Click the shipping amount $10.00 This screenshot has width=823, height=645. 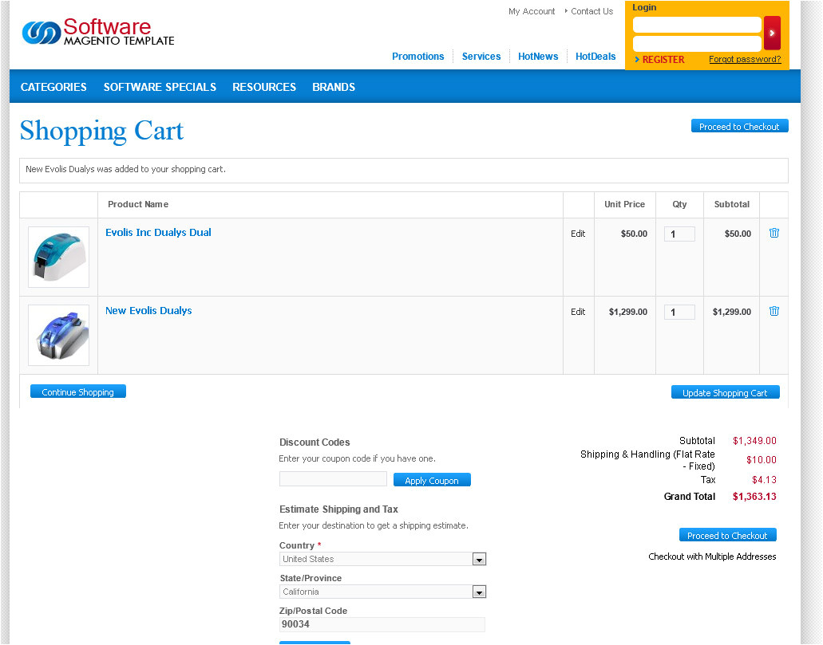pyautogui.click(x=761, y=460)
